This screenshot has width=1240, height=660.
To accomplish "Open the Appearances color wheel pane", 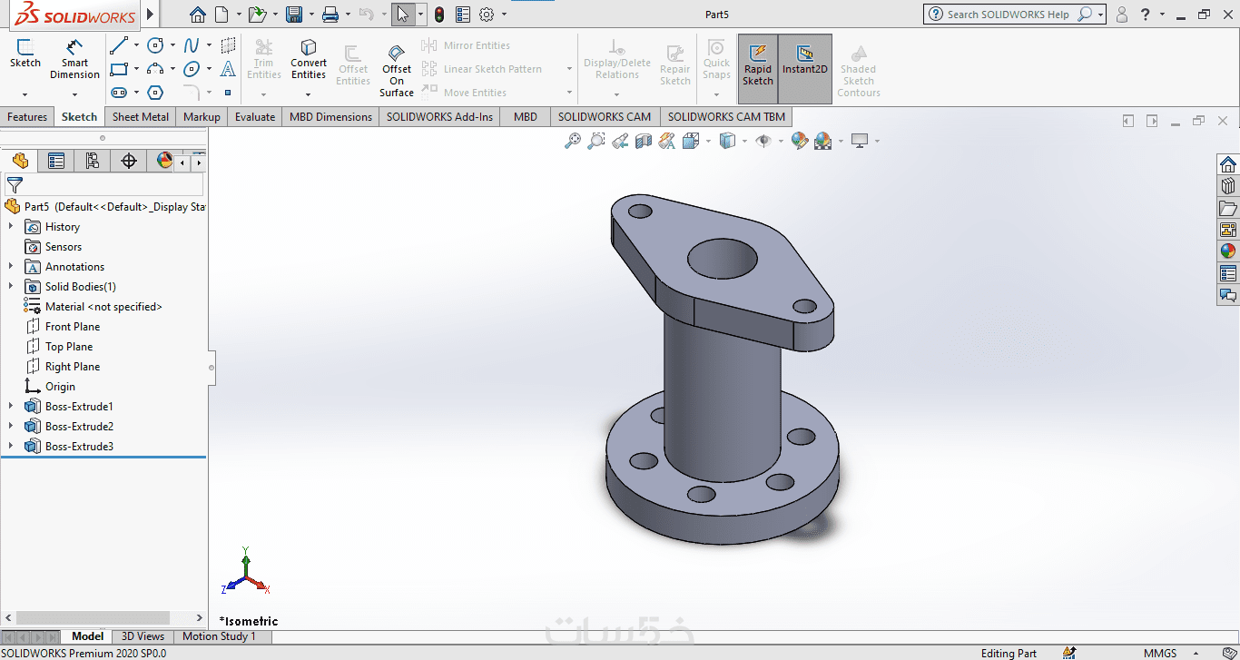I will pyautogui.click(x=1227, y=251).
